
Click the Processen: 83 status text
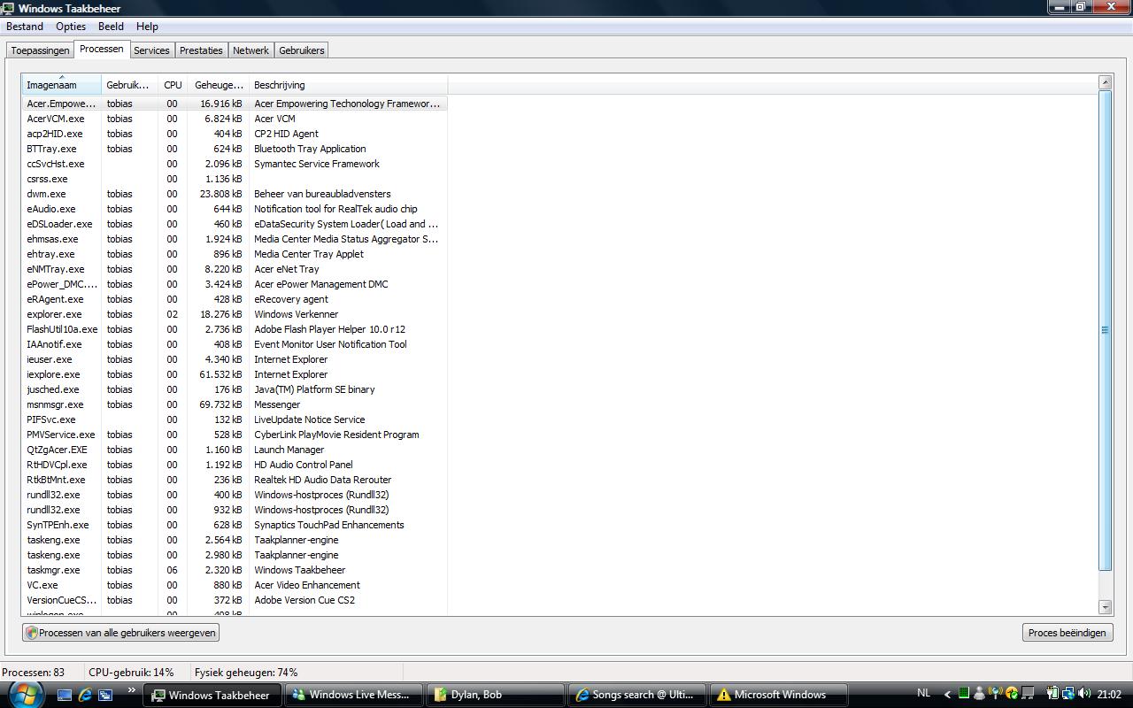34,673
